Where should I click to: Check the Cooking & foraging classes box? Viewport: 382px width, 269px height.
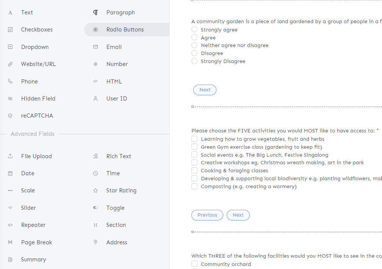194,170
